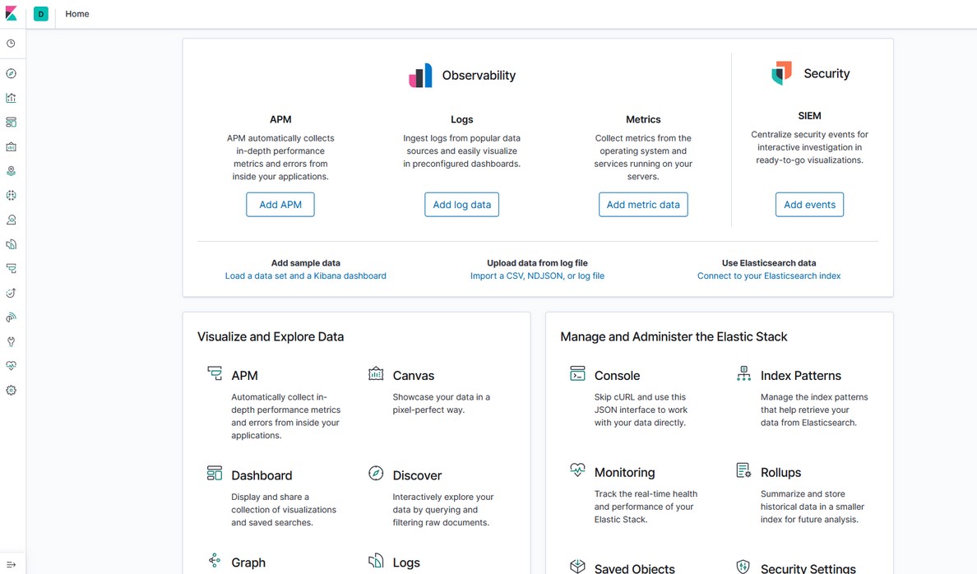The image size is (977, 574).
Task: Open the Console card title
Action: 617,376
